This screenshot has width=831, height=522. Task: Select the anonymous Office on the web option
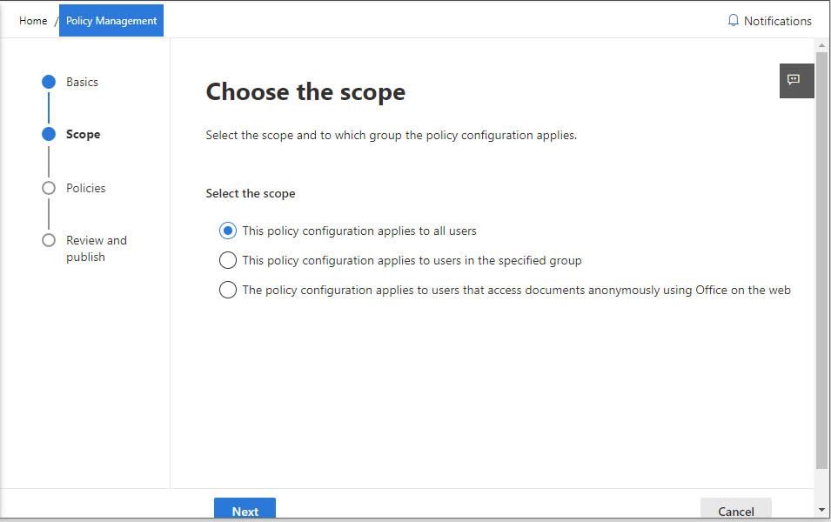point(228,290)
